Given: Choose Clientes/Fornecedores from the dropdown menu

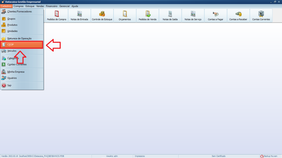Looking at the screenshot, I should 19,12.
